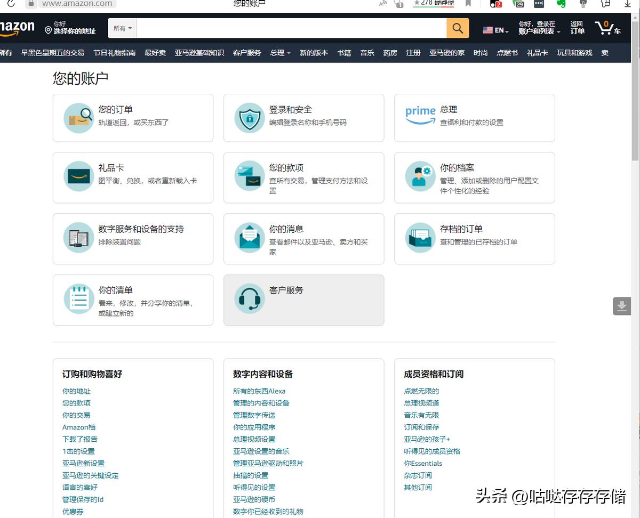
Task: Select 玩具和游戏 in the navigation bar
Action: click(x=574, y=53)
